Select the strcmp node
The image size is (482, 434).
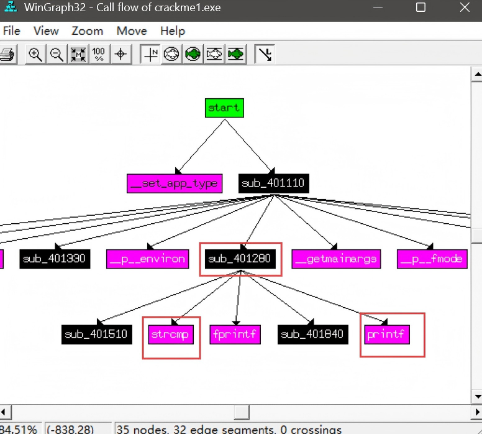[x=171, y=335]
